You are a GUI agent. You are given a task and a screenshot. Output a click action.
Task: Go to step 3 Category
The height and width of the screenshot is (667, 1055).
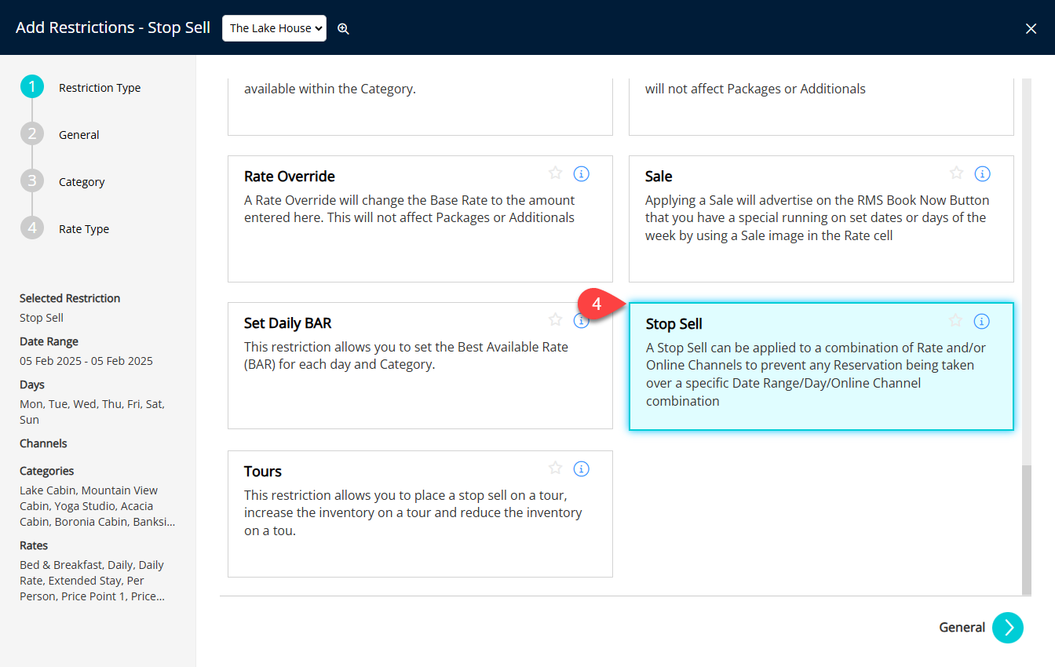point(63,181)
